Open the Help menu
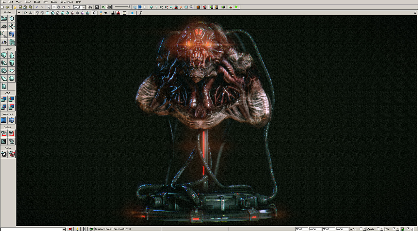418x231 pixels. point(79,2)
